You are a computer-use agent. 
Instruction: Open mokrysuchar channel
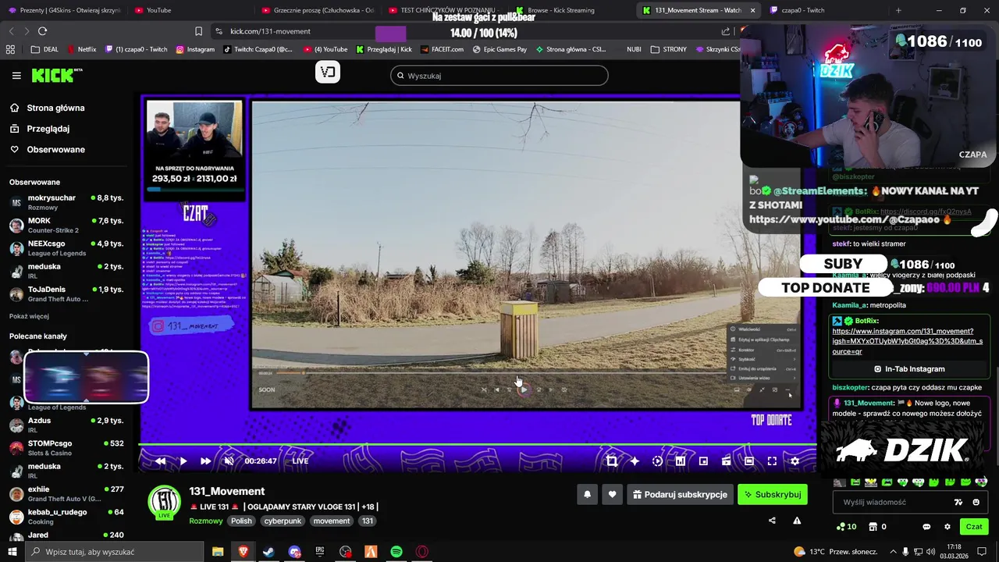pos(66,202)
